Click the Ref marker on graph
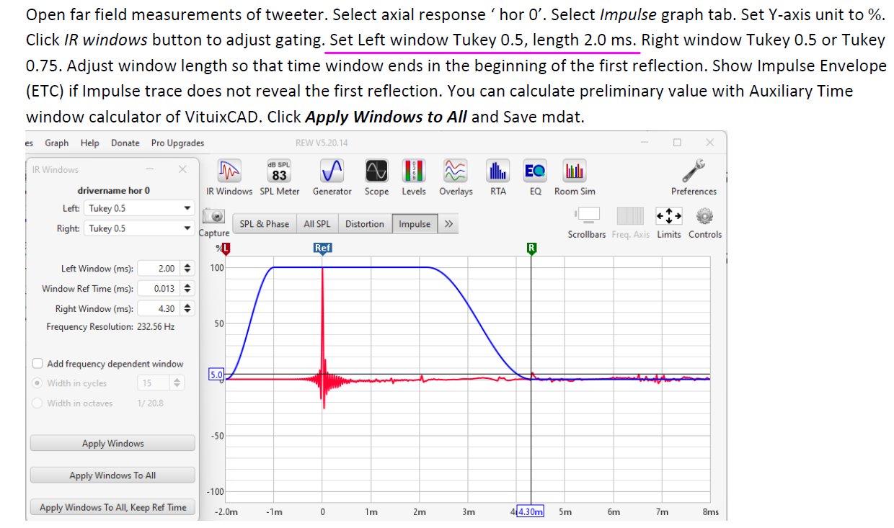The image size is (894, 528). pos(322,248)
